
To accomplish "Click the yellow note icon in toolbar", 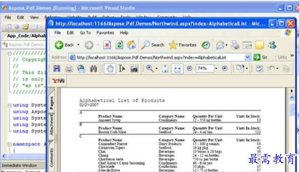I will (x=259, y=45).
